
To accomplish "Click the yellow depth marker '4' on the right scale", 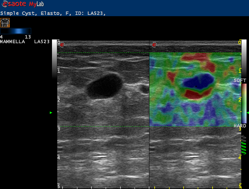I will [x=240, y=158].
